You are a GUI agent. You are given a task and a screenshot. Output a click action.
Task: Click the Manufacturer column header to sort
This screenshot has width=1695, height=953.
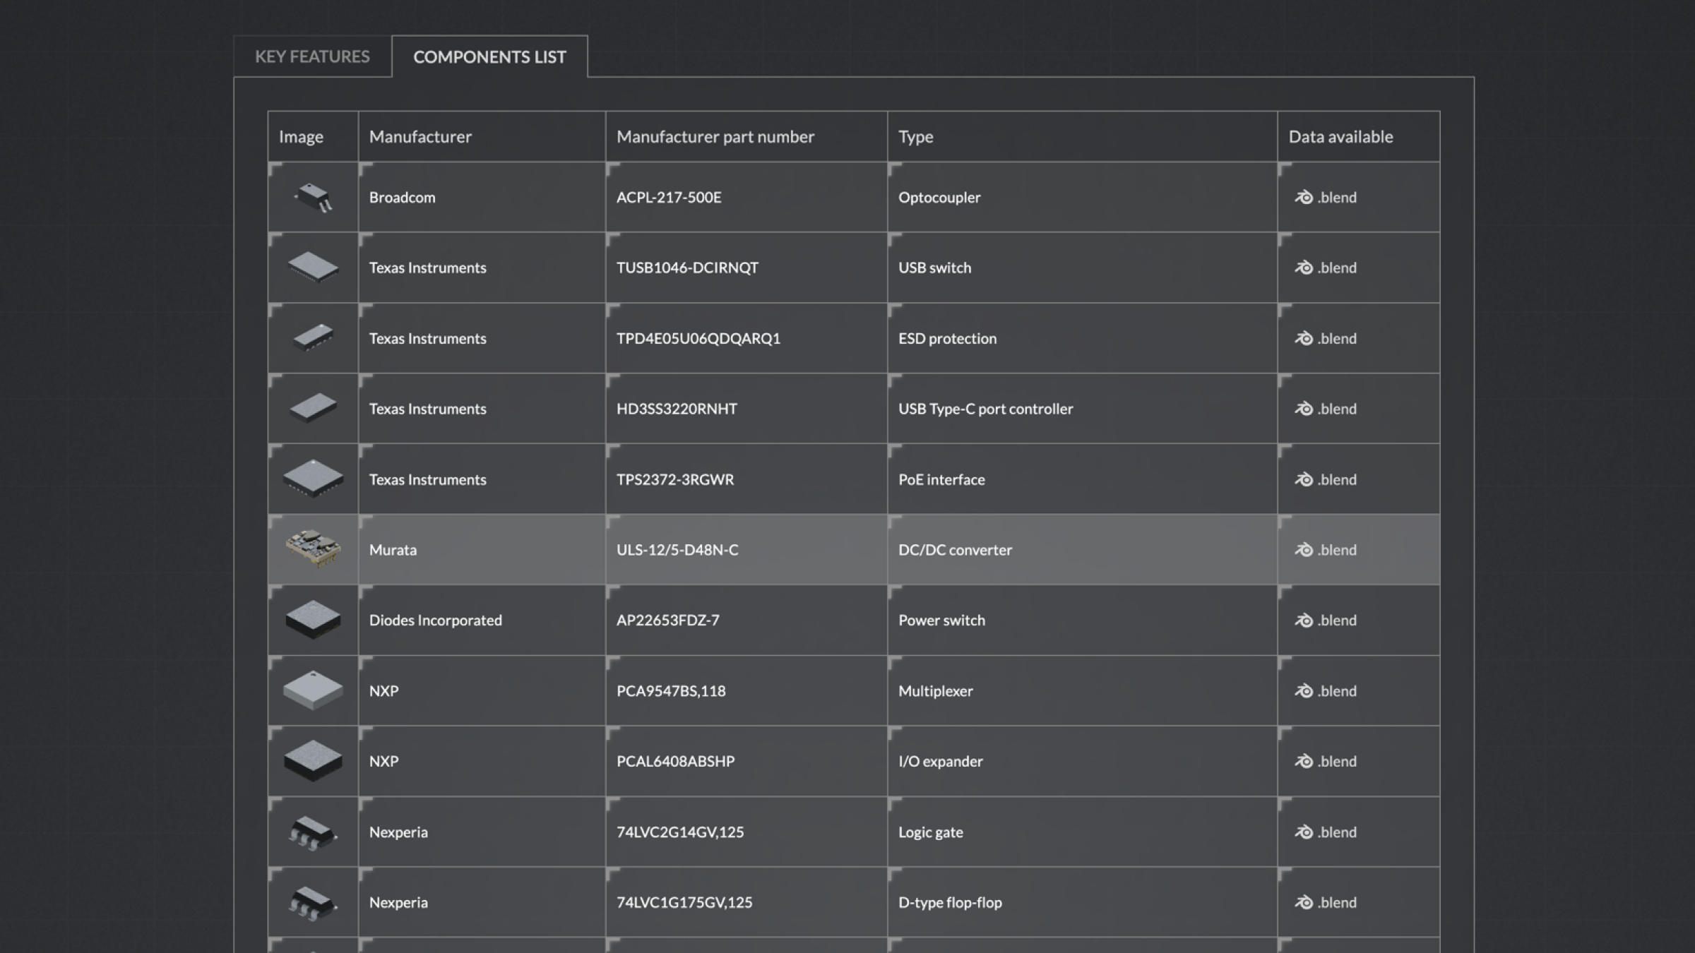point(420,136)
